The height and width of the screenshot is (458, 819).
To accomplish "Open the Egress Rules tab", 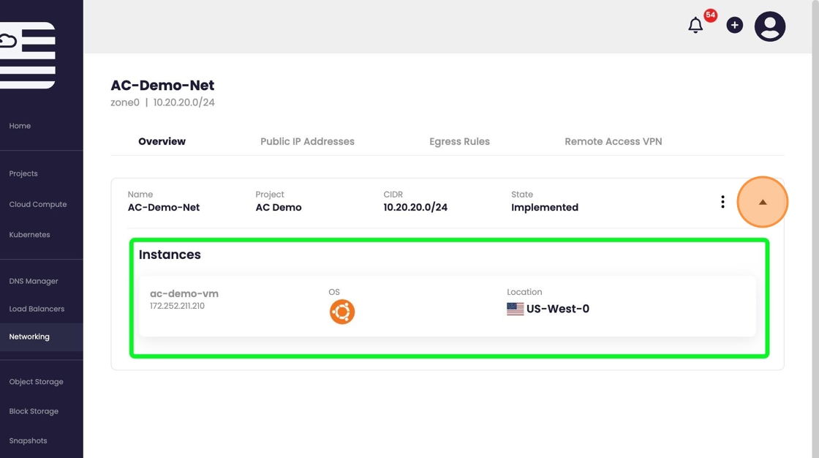I will [459, 141].
